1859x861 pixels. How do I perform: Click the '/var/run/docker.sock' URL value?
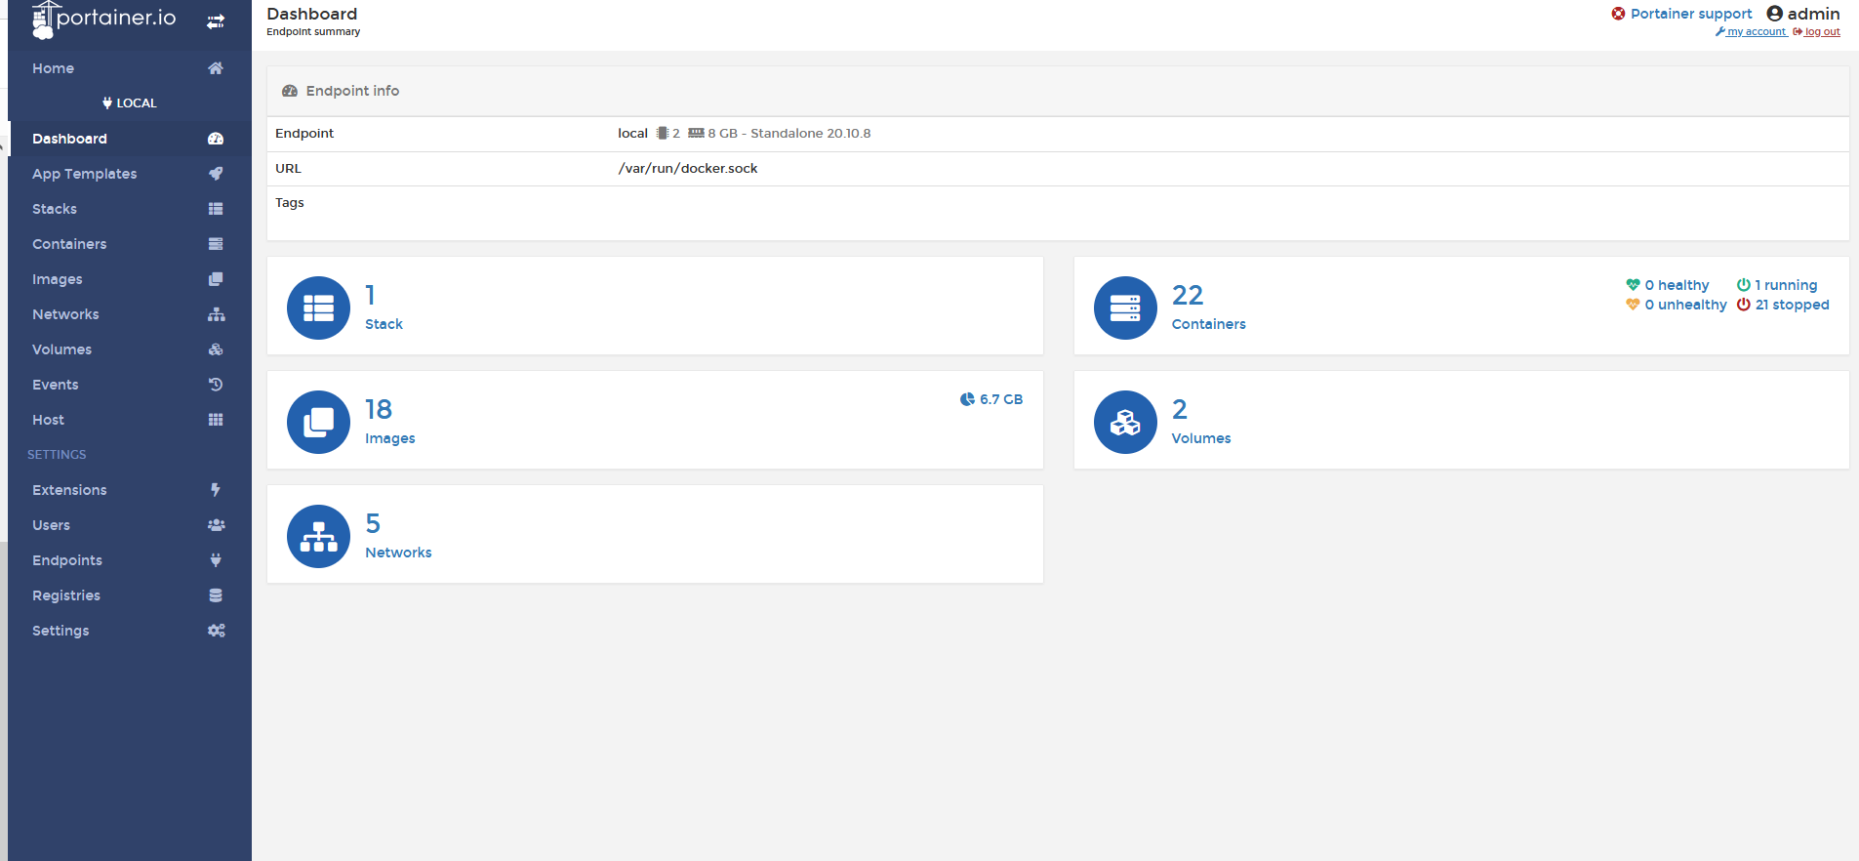point(688,168)
